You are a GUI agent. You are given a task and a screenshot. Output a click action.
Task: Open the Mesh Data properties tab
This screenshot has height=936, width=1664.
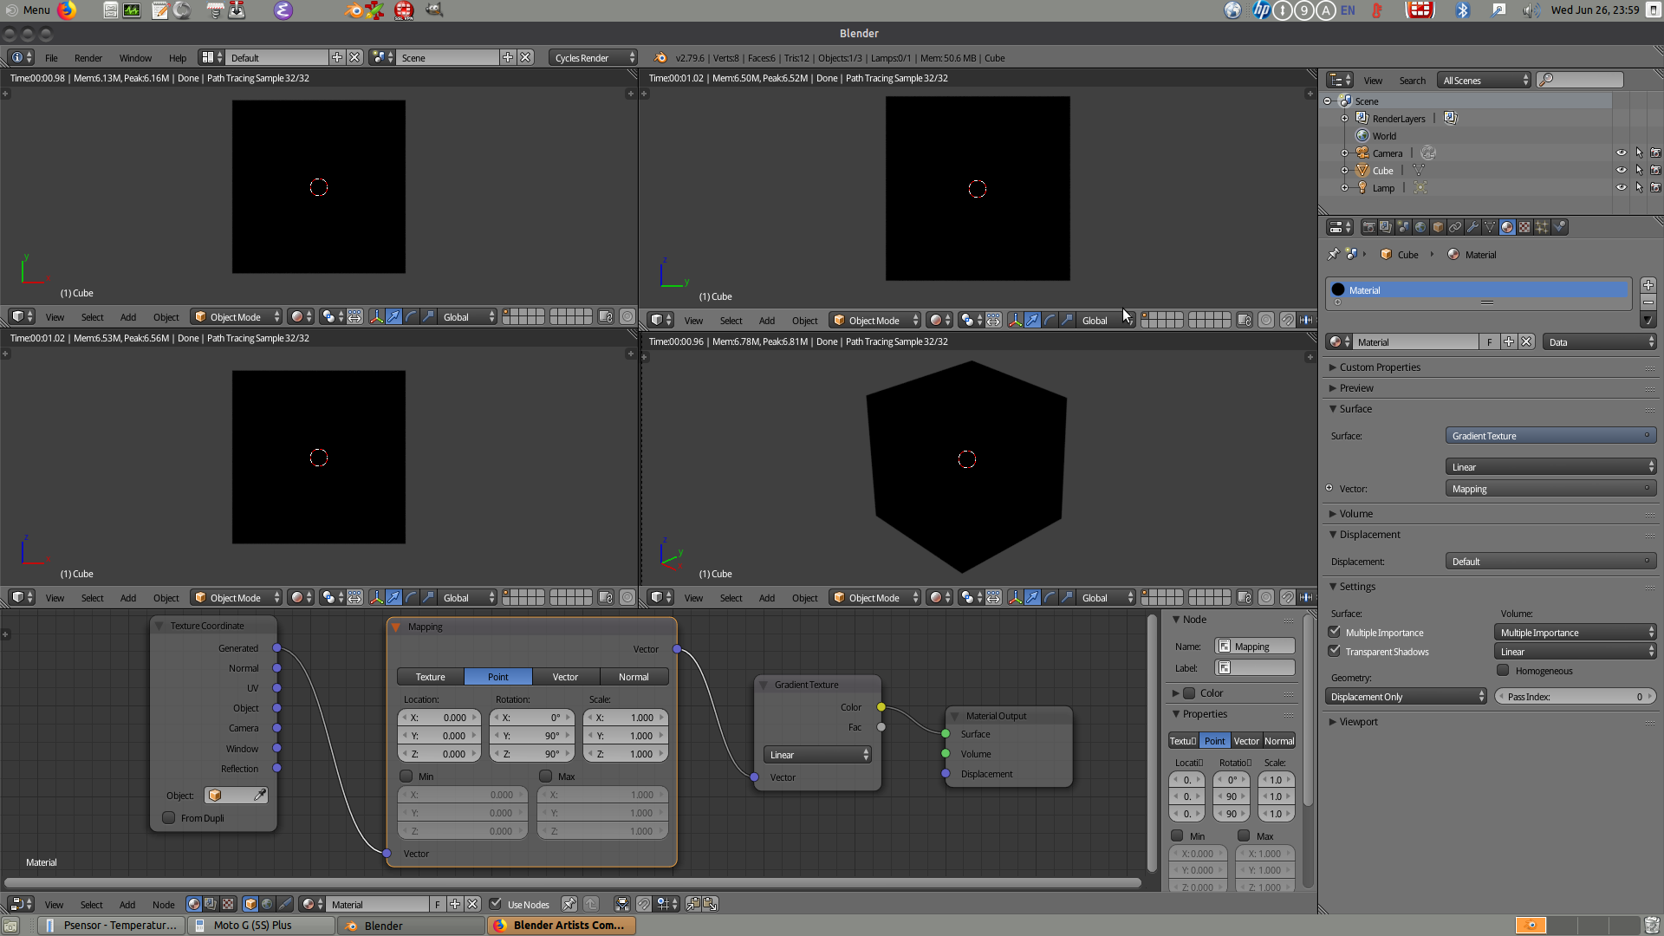pyautogui.click(x=1490, y=227)
